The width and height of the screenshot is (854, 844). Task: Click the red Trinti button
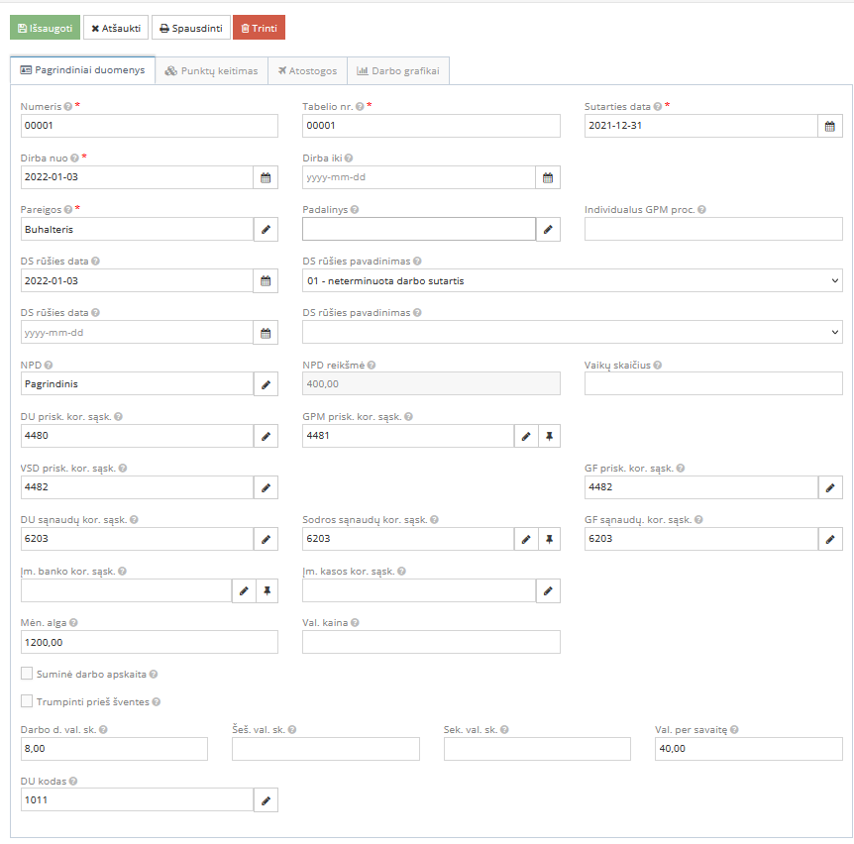(x=259, y=28)
